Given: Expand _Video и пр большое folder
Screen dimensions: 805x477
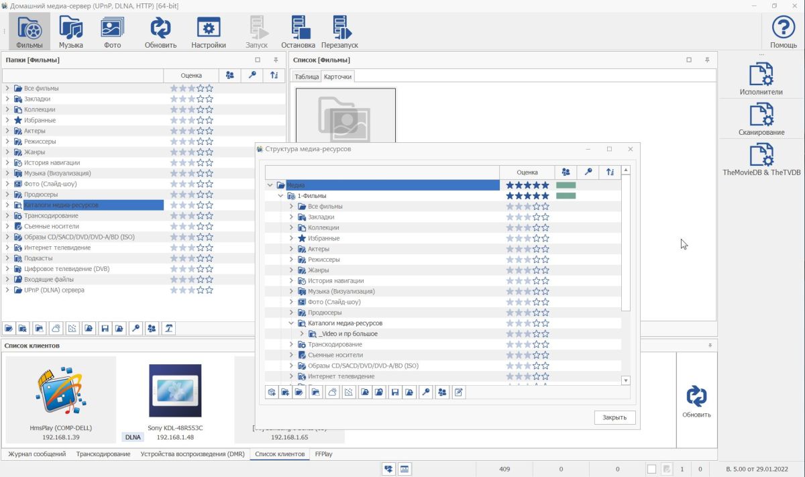Looking at the screenshot, I should click(x=303, y=334).
